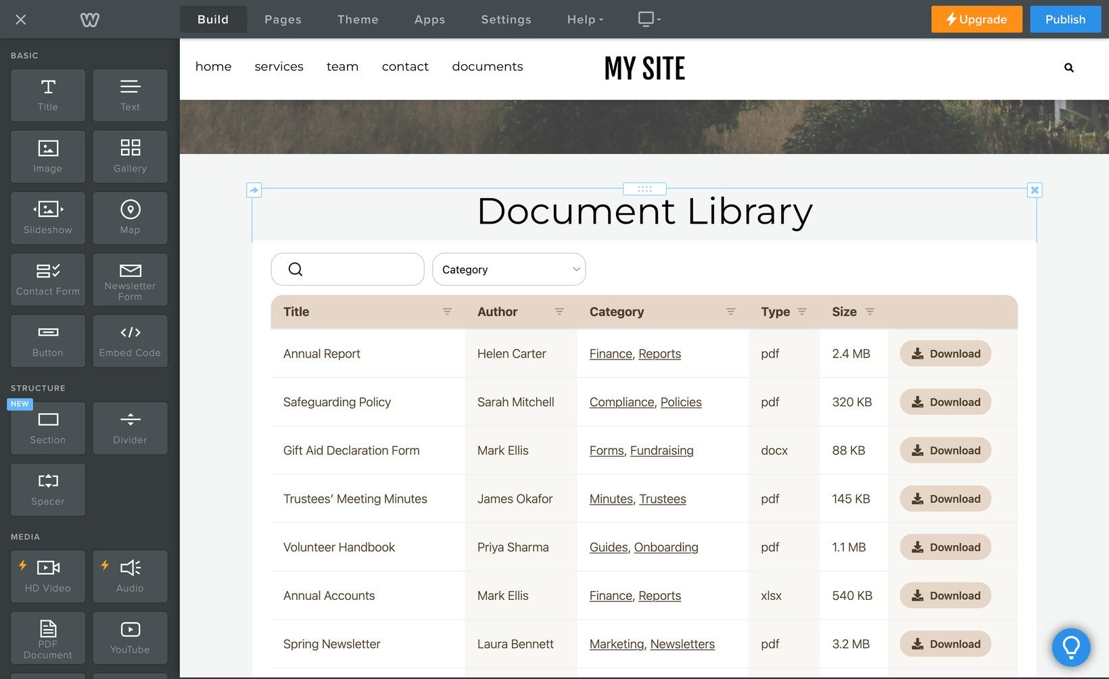This screenshot has height=679, width=1109.
Task: Open the services nav page
Action: pos(279,66)
